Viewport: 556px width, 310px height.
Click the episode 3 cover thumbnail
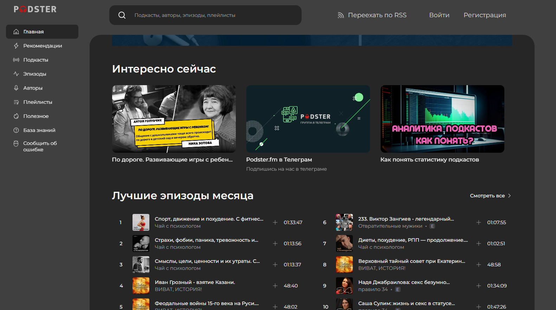tap(141, 265)
